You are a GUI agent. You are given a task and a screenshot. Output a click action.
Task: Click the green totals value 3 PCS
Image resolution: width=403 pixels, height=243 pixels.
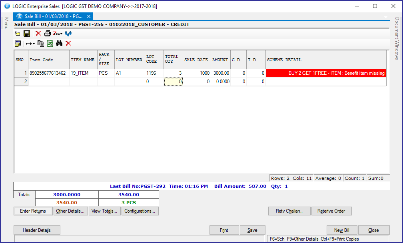(129, 203)
